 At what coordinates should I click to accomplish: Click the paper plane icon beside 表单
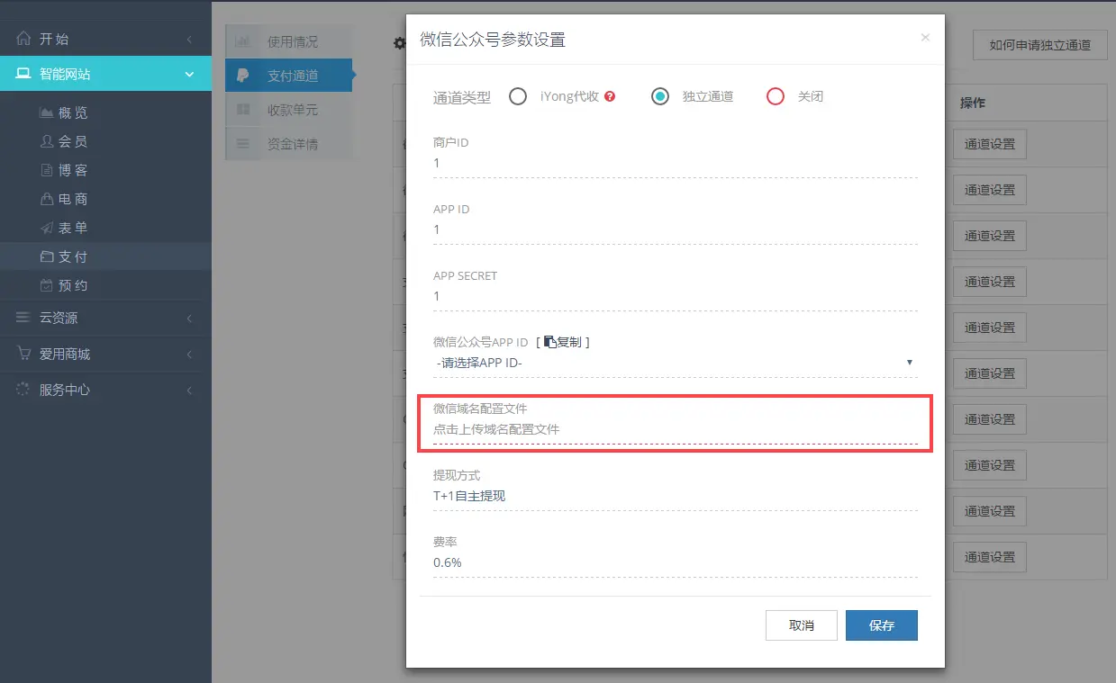pos(48,229)
